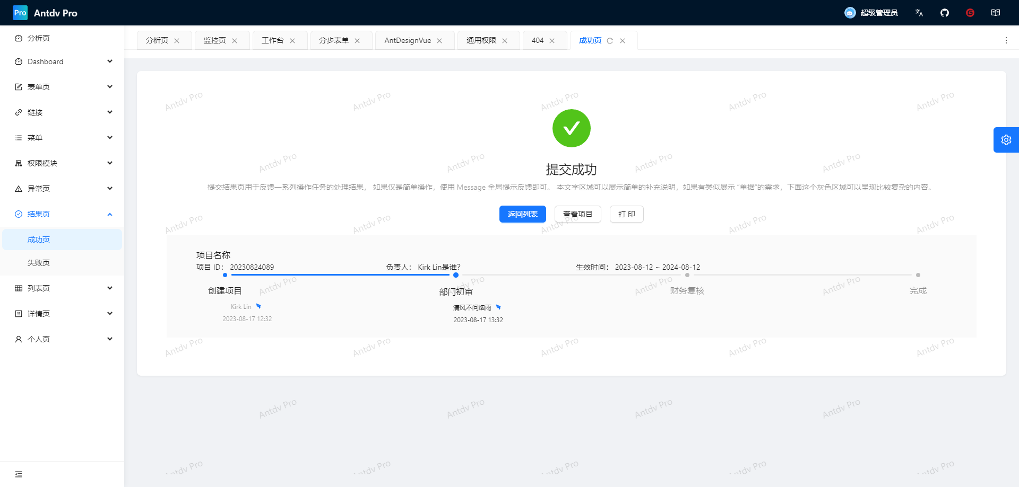The image size is (1019, 487).
Task: Open the 超级管理员 user avatar menu
Action: coord(871,13)
